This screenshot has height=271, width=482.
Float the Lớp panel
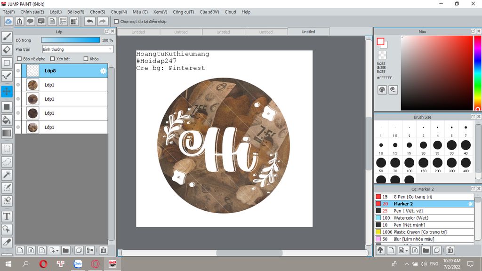pyautogui.click(x=107, y=32)
